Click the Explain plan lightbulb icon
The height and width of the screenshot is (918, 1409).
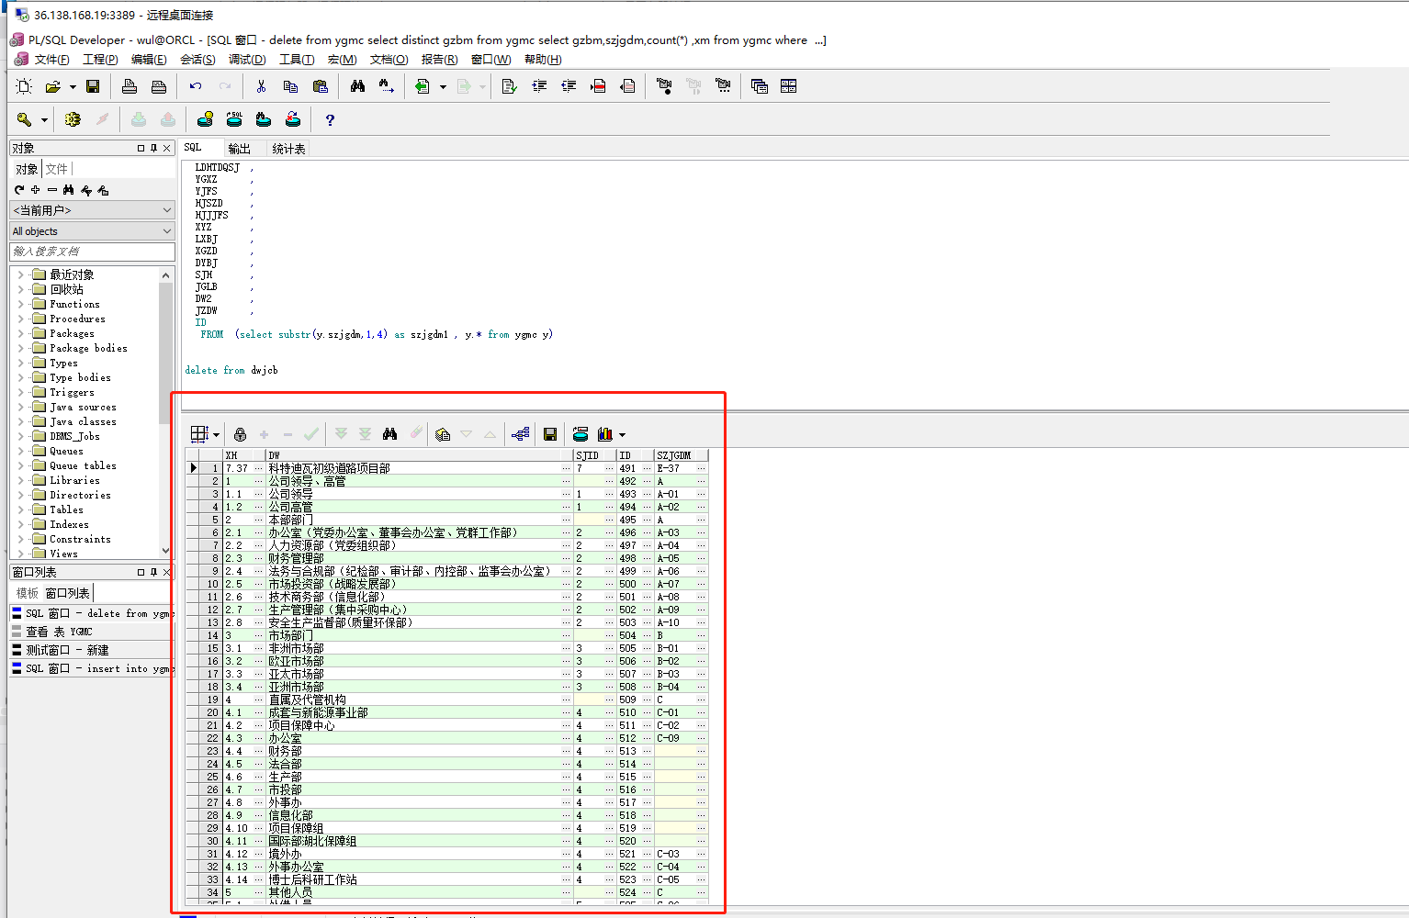click(x=205, y=119)
